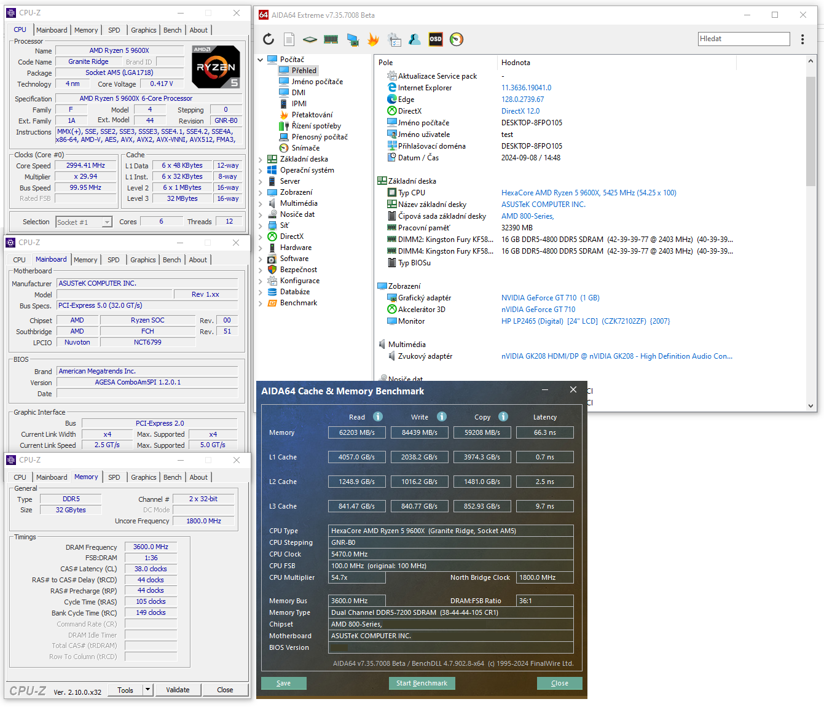Click the Operační systém Windows icon in tree

272,170
